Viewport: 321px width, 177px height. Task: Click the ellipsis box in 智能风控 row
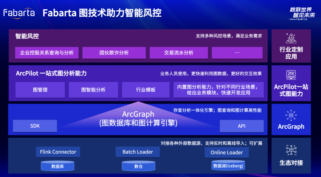click(237, 53)
